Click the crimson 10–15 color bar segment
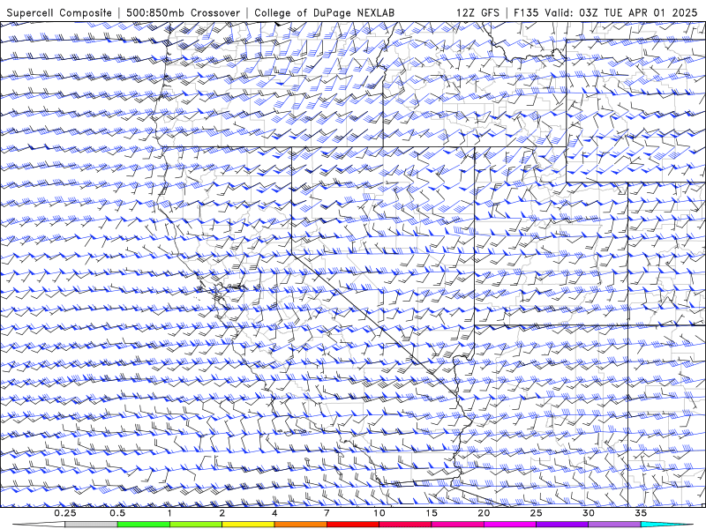This screenshot has width=706, height=529. click(405, 525)
